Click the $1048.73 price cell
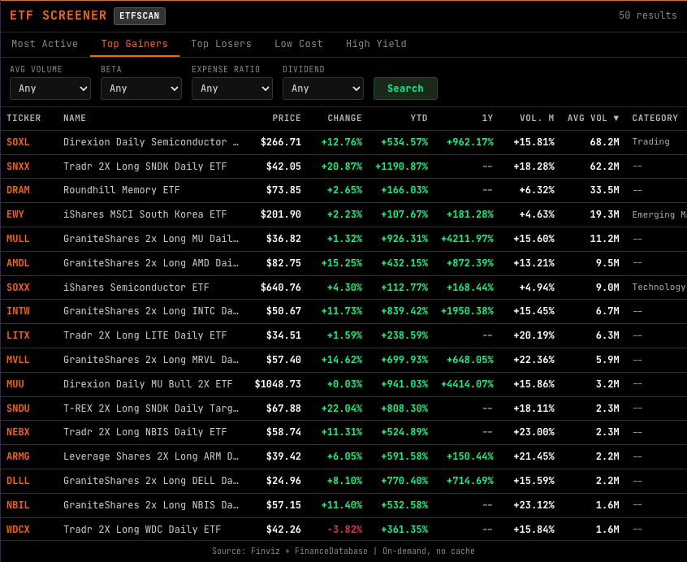This screenshot has width=687, height=562. coord(278,383)
